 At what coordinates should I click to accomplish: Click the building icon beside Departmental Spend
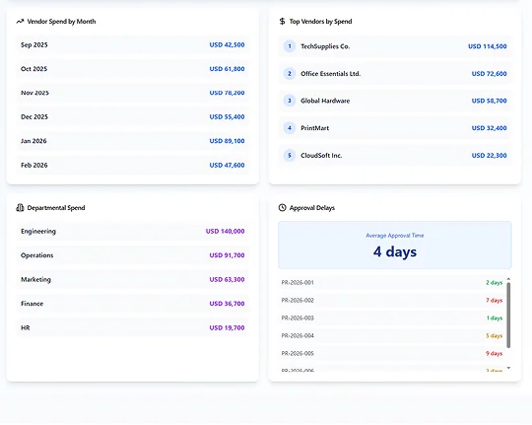20,208
